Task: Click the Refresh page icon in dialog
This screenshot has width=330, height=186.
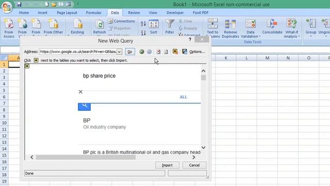Action: pos(166,52)
